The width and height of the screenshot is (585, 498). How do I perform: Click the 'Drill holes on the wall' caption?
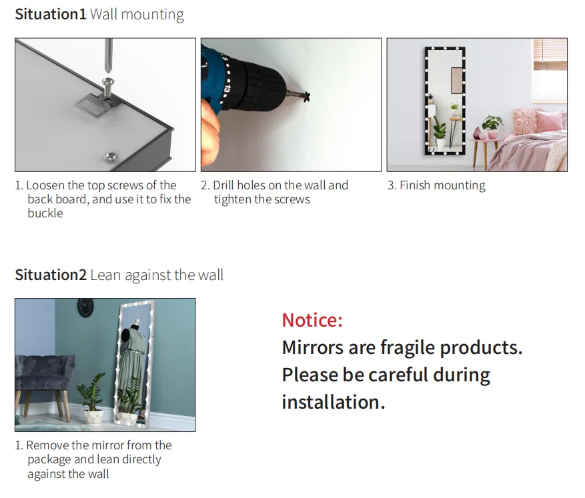275,192
